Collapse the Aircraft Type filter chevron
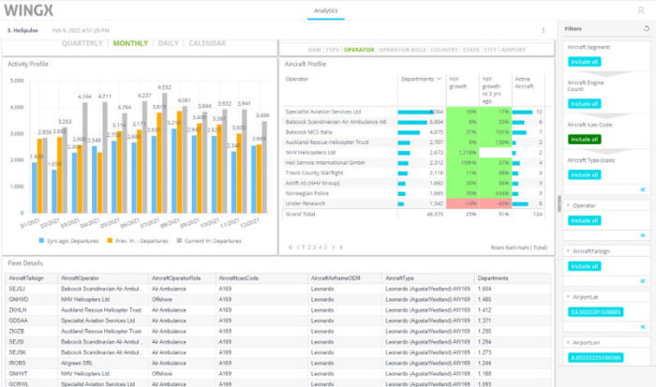 click(x=643, y=189)
